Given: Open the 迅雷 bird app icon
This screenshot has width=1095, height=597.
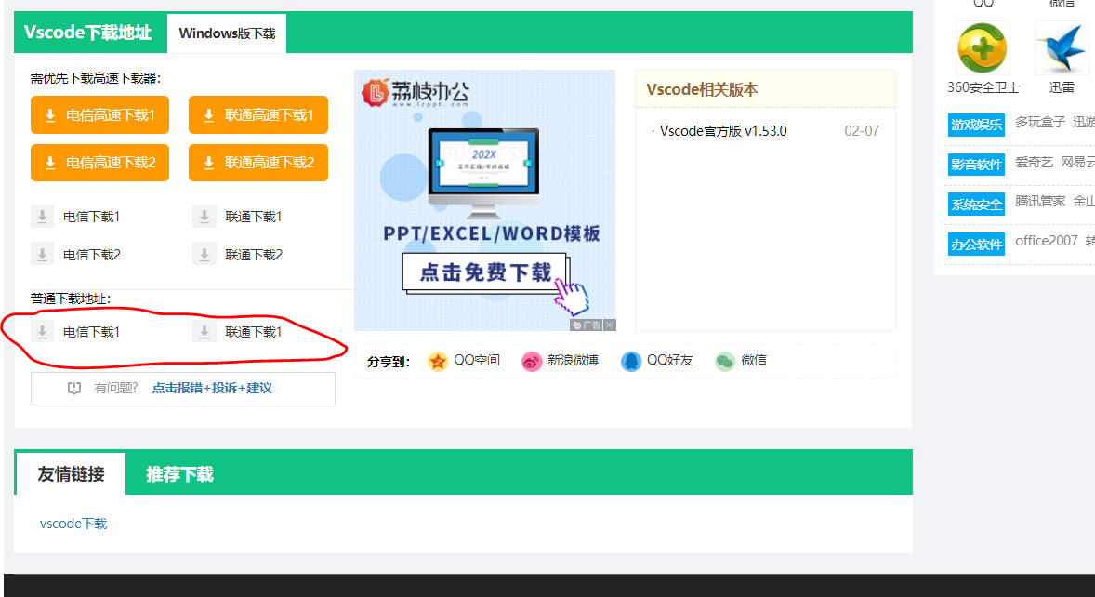Looking at the screenshot, I should coord(1062,48).
